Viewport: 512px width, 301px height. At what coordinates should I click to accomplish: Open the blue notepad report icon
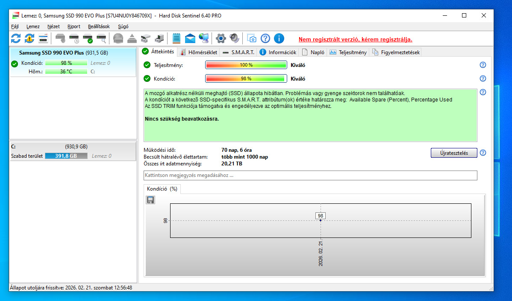177,38
